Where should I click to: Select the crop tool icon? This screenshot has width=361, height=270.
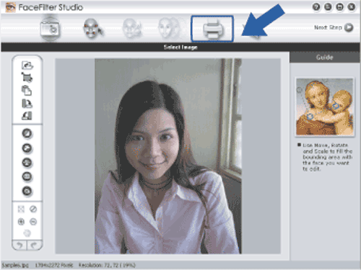click(x=27, y=78)
